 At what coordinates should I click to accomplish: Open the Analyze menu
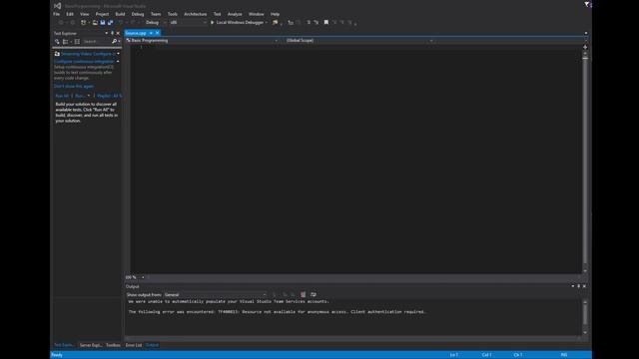[x=235, y=14]
